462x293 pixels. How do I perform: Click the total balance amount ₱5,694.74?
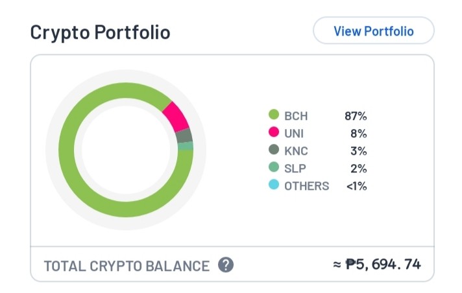pyautogui.click(x=383, y=264)
